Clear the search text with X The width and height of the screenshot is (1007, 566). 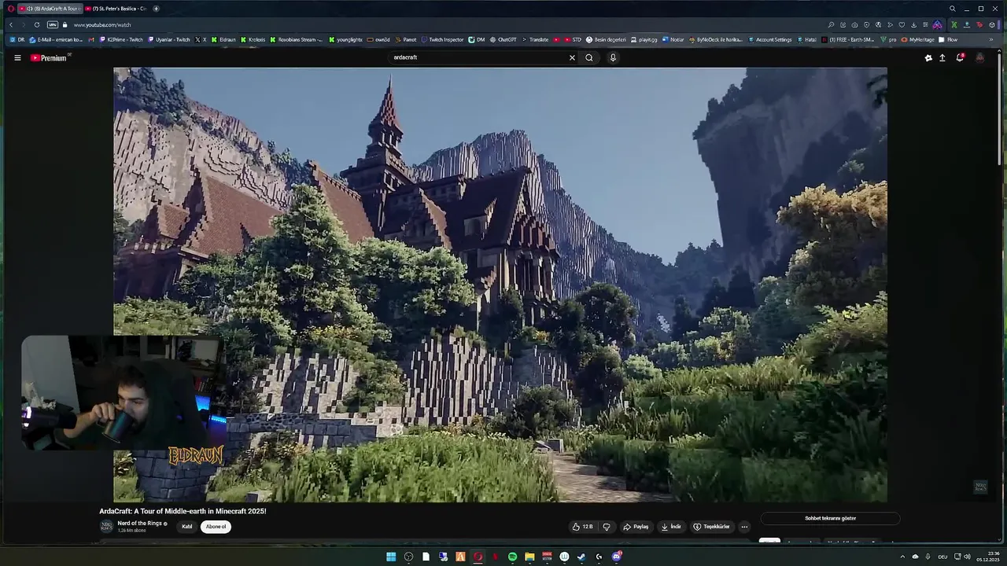(572, 57)
